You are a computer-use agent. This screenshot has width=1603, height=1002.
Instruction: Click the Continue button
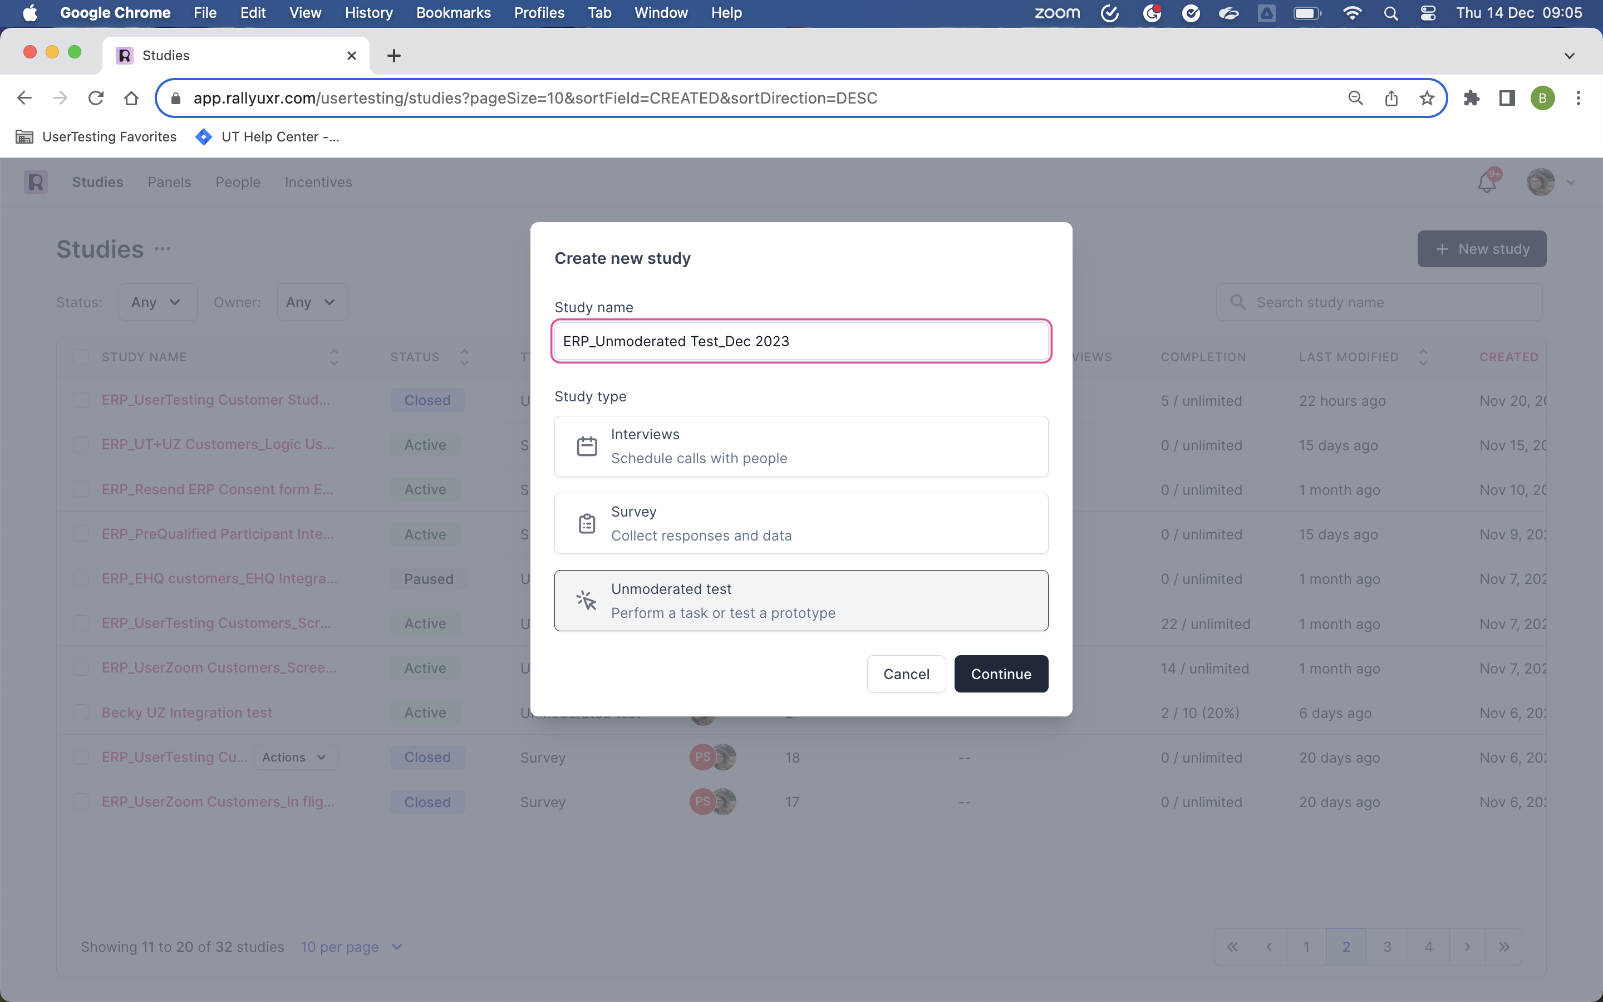tap(1000, 674)
